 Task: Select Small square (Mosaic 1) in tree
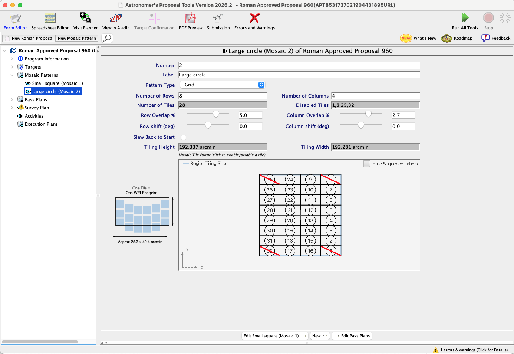tap(57, 83)
